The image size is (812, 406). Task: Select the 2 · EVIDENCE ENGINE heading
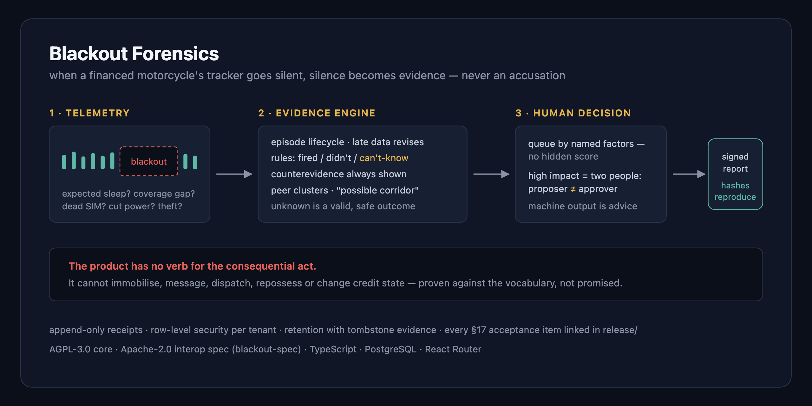click(x=317, y=113)
